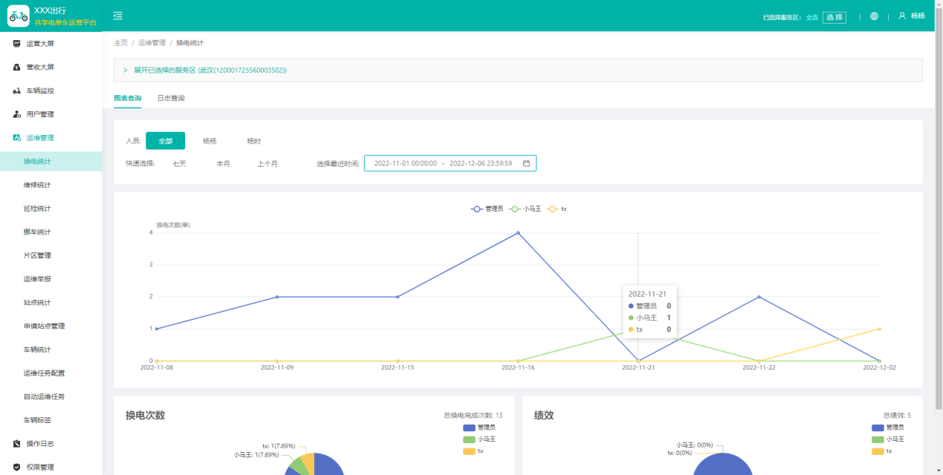Toggle 管理员 in 绩效 pie legend
Image resolution: width=943 pixels, height=475 pixels.
pos(888,427)
